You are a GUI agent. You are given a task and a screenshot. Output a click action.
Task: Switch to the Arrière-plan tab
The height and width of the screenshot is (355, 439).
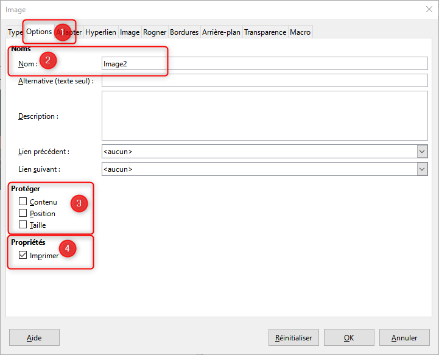pos(221,32)
